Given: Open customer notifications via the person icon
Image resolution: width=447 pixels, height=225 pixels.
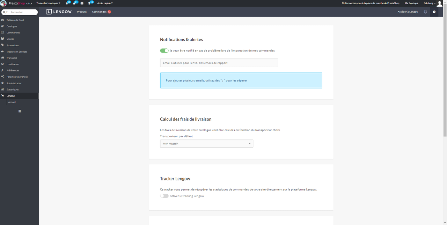Looking at the screenshot, I should (x=74, y=3).
